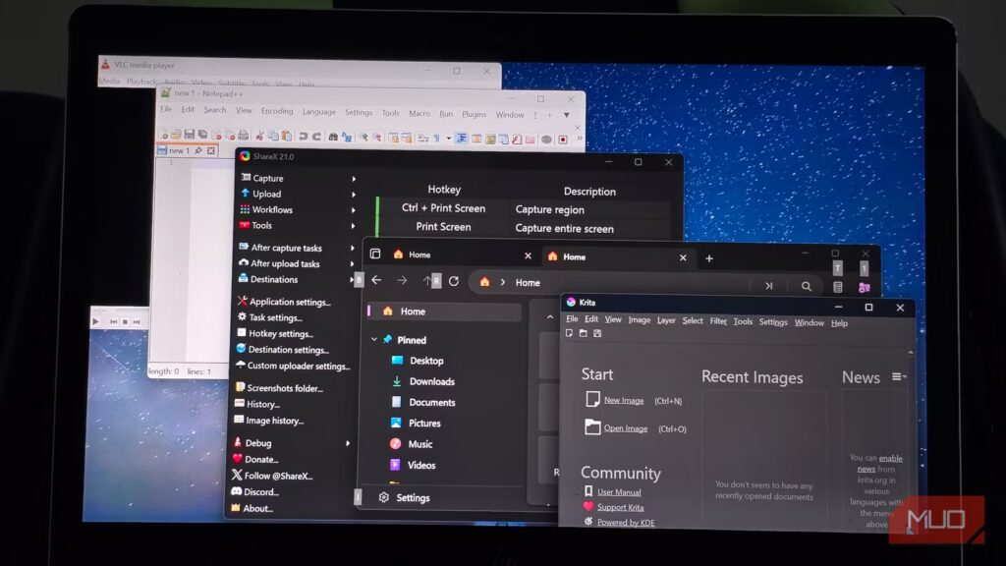This screenshot has height=566, width=1006.
Task: Open the Macro menu in Notepad++
Action: click(419, 113)
